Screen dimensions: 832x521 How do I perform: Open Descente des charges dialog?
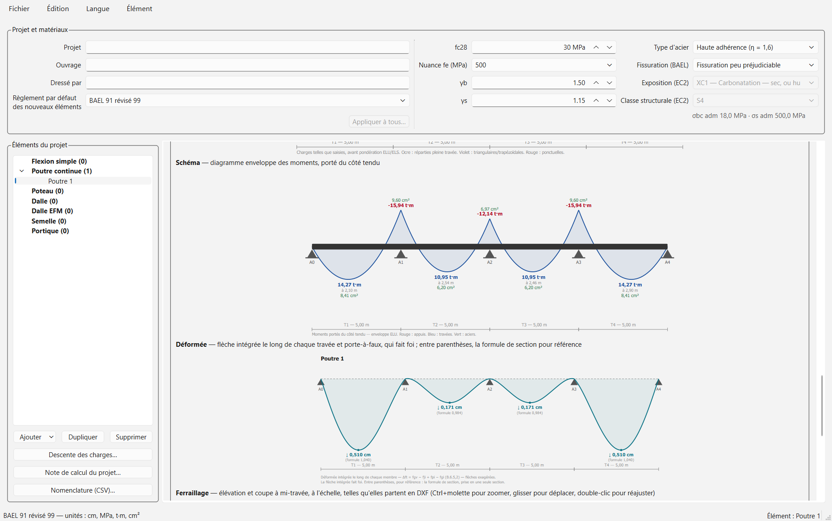[x=83, y=455]
